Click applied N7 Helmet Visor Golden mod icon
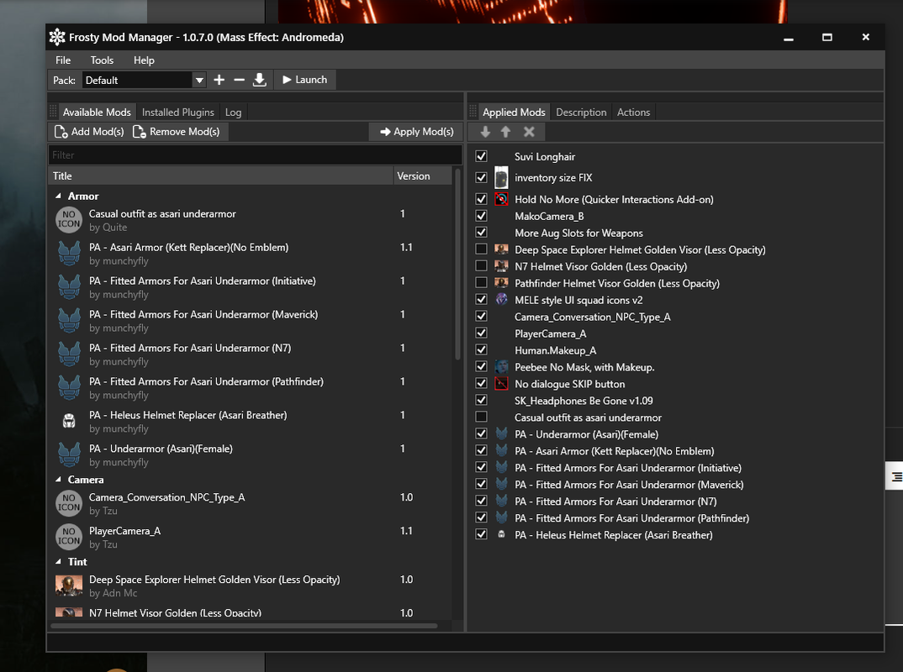Screen dimensions: 903x672 502,266
